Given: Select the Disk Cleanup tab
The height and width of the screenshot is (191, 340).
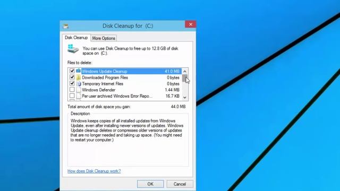Looking at the screenshot, I should pos(76,38).
